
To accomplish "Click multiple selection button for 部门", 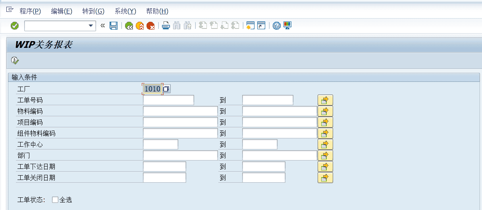I will click(x=325, y=155).
